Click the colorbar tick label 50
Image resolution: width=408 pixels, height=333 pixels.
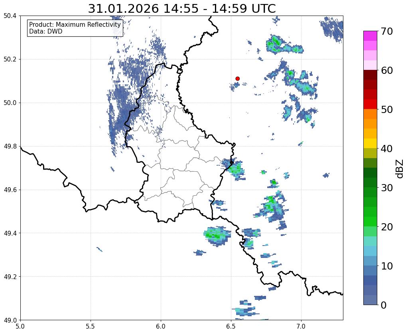[386, 109]
